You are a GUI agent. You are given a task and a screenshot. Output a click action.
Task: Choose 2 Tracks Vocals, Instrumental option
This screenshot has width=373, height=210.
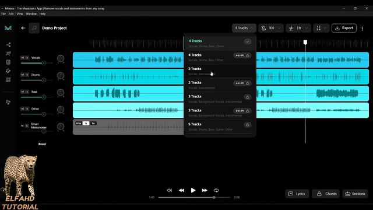[220, 71]
